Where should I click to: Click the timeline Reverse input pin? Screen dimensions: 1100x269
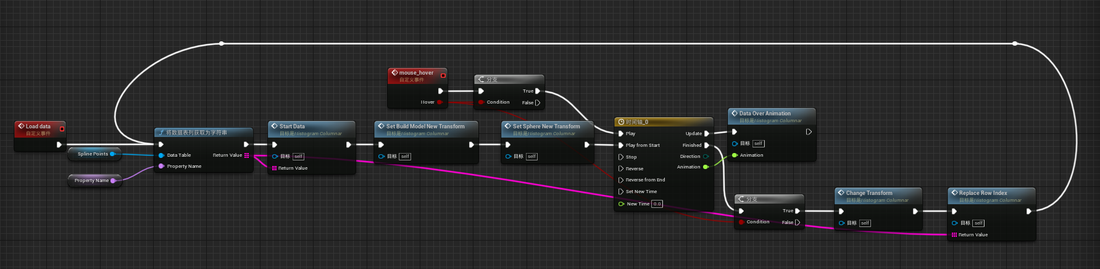(x=621, y=168)
